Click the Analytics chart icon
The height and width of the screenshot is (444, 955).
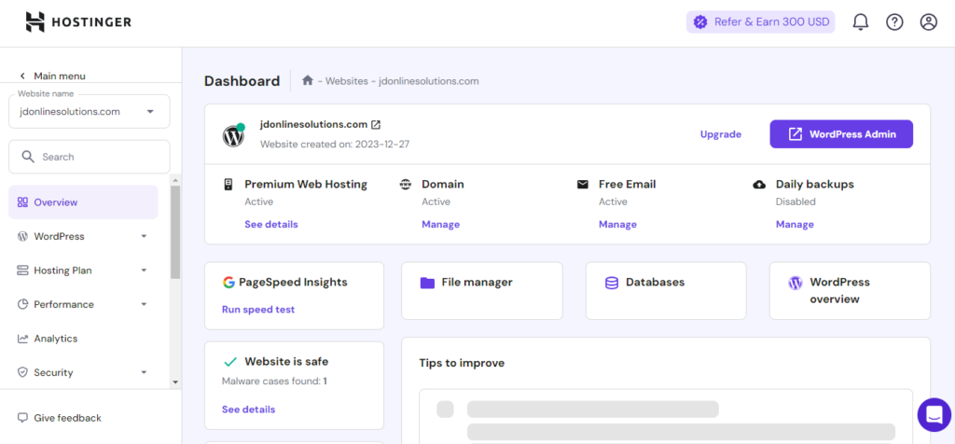(22, 339)
